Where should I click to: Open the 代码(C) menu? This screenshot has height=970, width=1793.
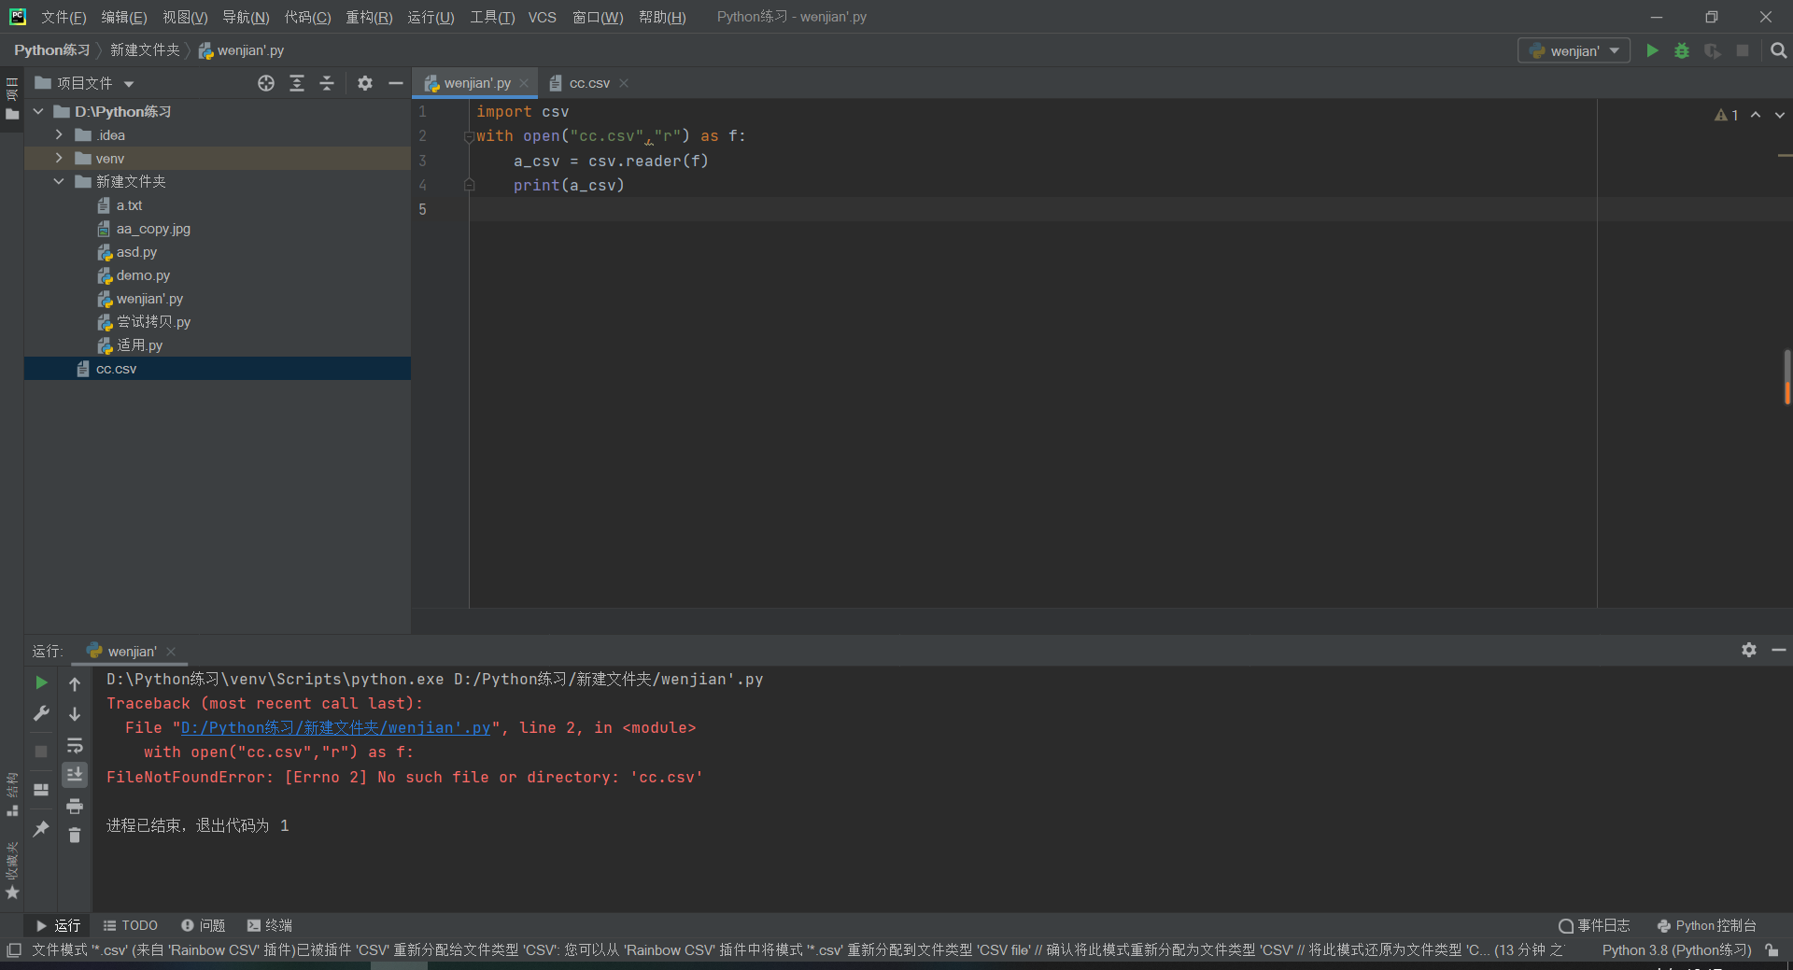click(307, 17)
